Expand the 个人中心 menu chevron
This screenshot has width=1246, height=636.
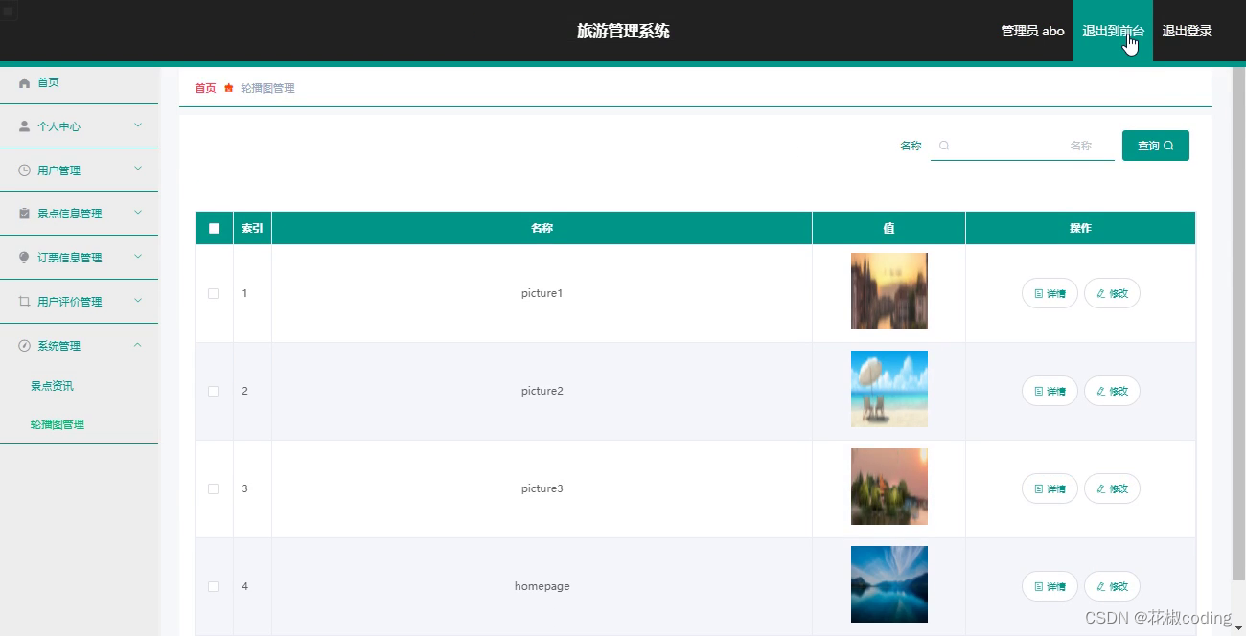(x=138, y=125)
